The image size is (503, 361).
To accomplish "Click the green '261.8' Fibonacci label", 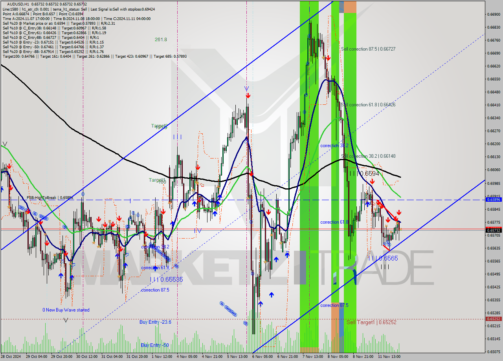I will 161,40.
